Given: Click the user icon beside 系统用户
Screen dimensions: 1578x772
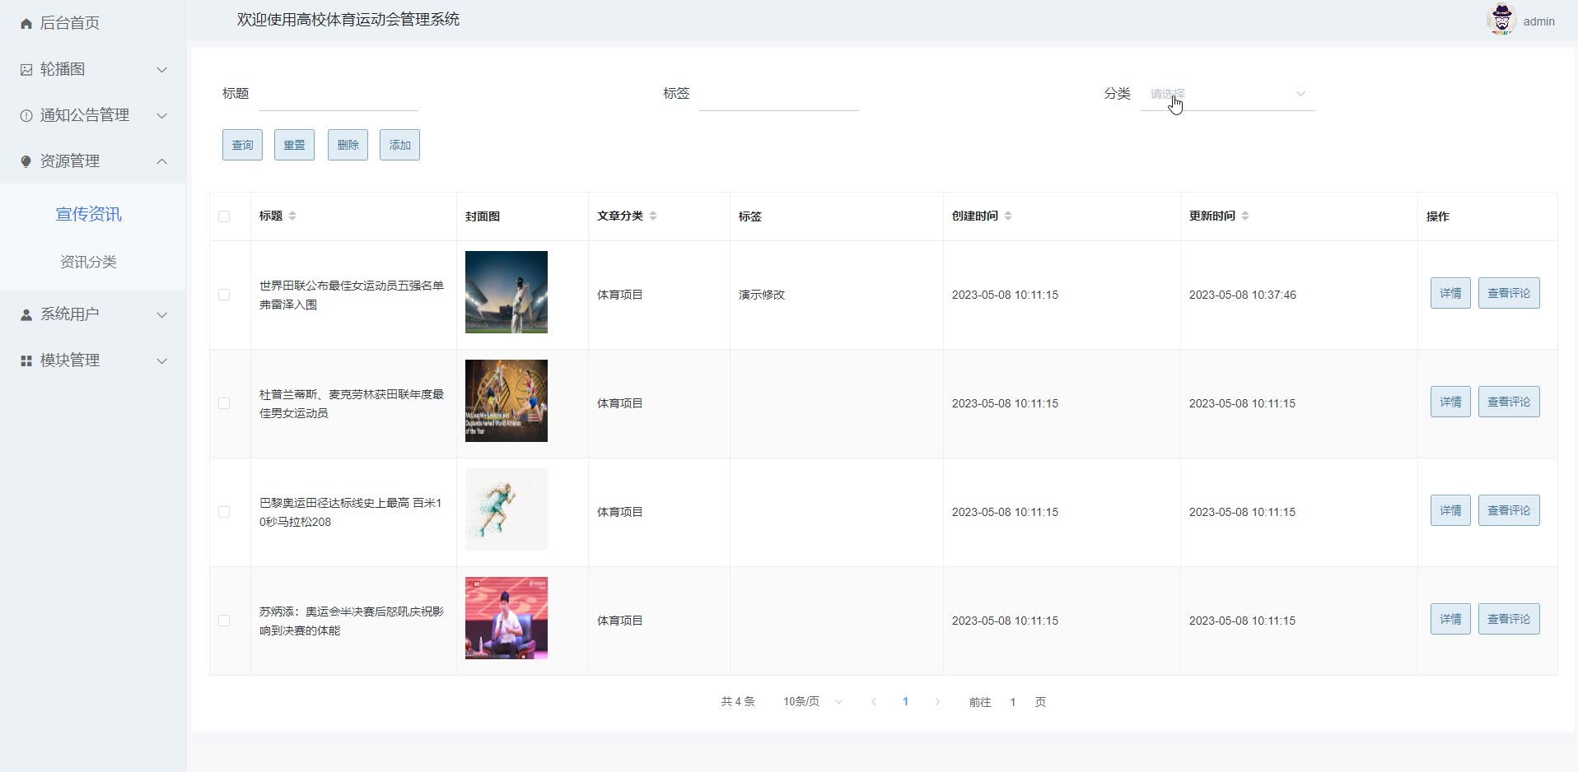Looking at the screenshot, I should [26, 315].
